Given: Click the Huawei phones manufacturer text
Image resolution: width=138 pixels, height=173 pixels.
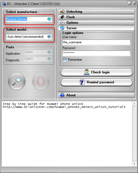Looking at the screenshot, I should (x=17, y=19).
